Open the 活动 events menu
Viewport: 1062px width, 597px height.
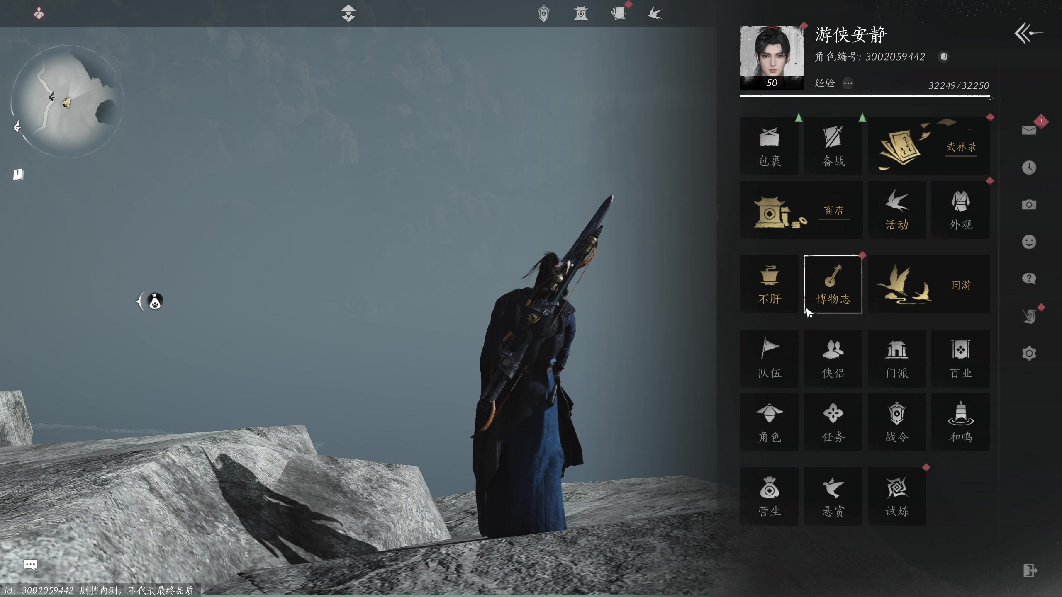coord(897,210)
